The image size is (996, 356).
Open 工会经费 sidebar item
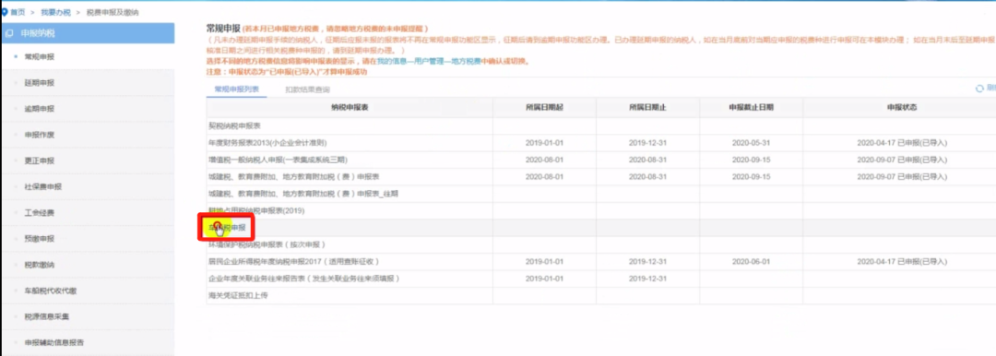(x=40, y=213)
